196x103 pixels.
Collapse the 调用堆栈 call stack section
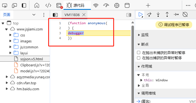pyautogui.click(x=139, y=93)
